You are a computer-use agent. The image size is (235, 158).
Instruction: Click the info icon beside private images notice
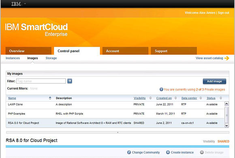161,90
